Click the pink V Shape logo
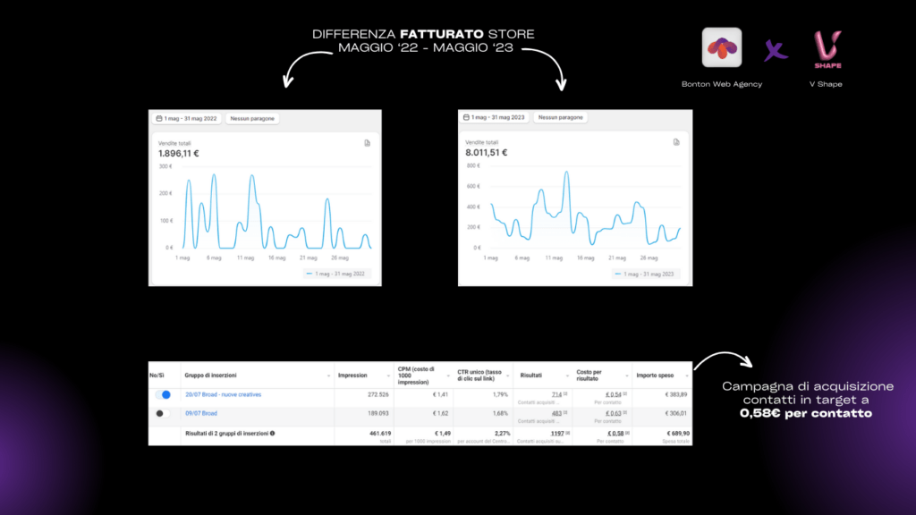The image size is (916, 515). [827, 50]
